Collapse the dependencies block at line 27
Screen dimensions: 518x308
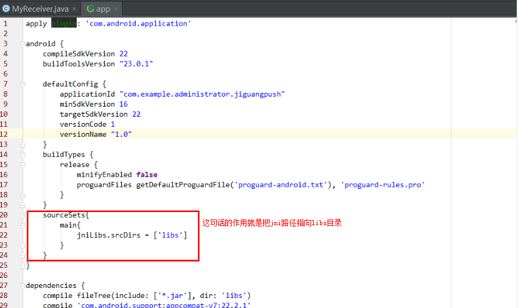(23, 286)
